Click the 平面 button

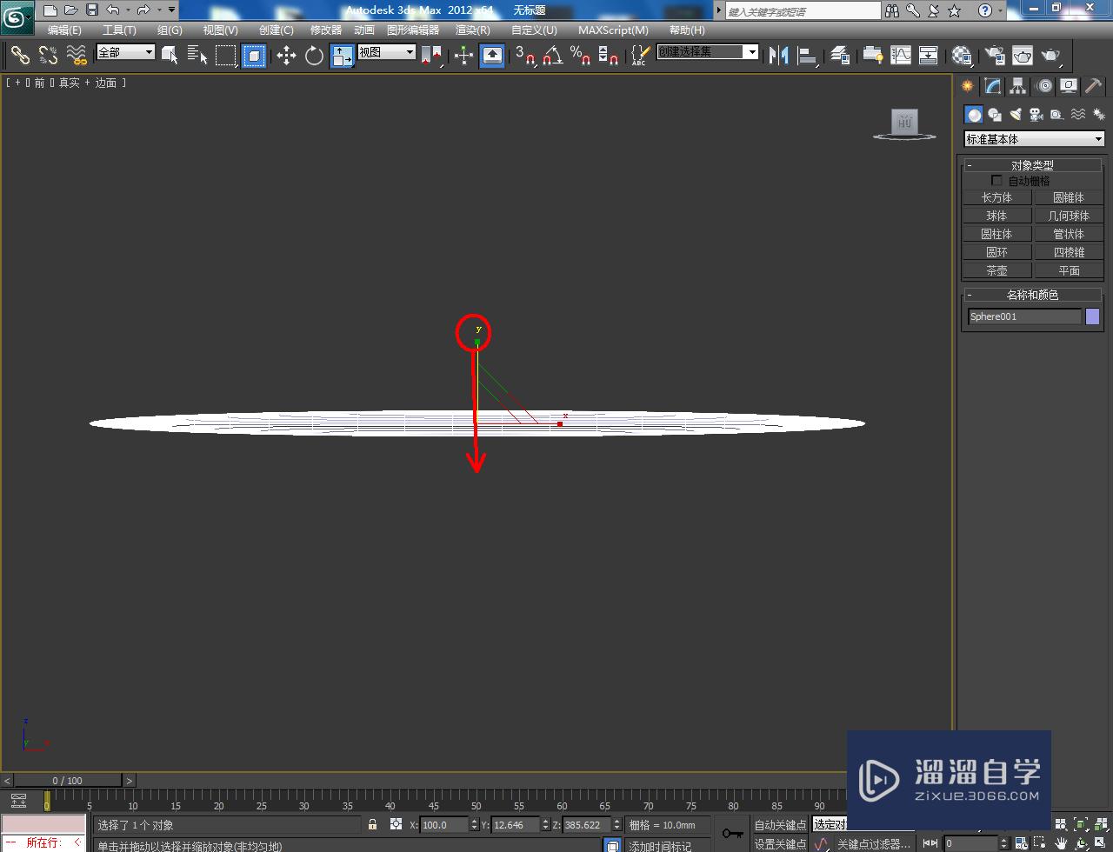click(x=1069, y=270)
